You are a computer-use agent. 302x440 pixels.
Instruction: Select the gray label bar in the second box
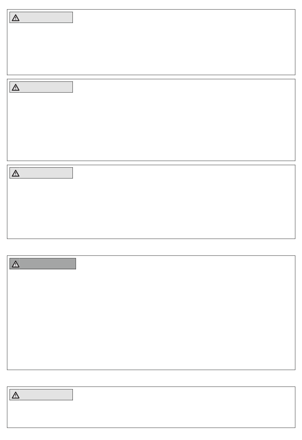46,87
